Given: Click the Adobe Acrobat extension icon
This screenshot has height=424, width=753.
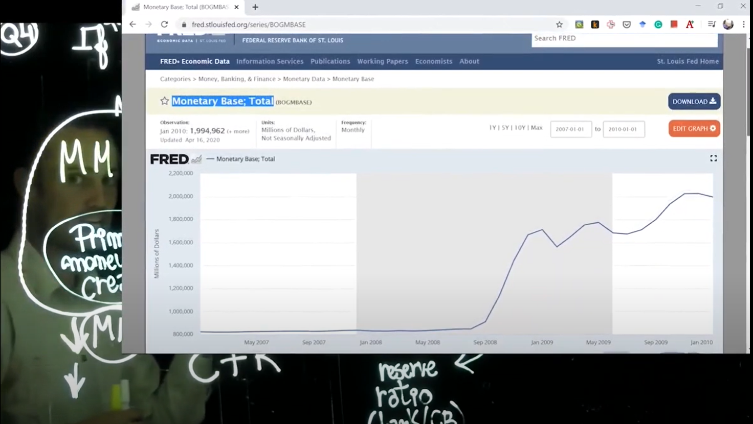Looking at the screenshot, I should tap(690, 25).
